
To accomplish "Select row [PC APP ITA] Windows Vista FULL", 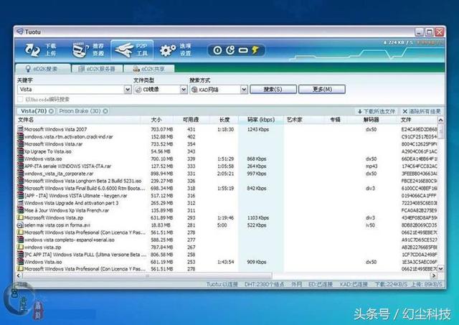I will (227, 255).
